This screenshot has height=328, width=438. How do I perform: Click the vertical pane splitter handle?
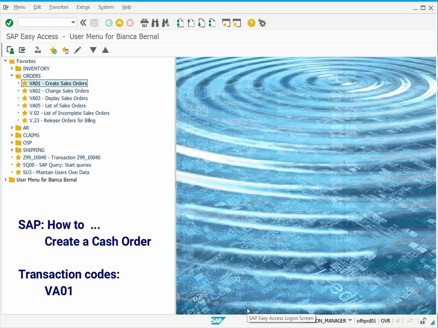click(175, 185)
